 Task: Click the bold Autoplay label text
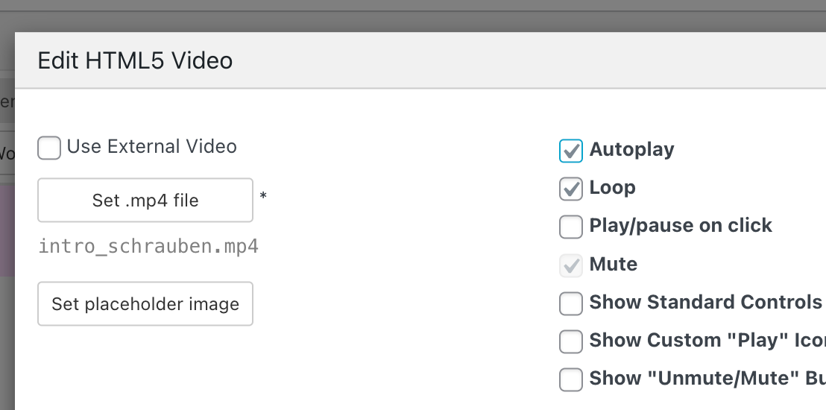pyautogui.click(x=631, y=150)
